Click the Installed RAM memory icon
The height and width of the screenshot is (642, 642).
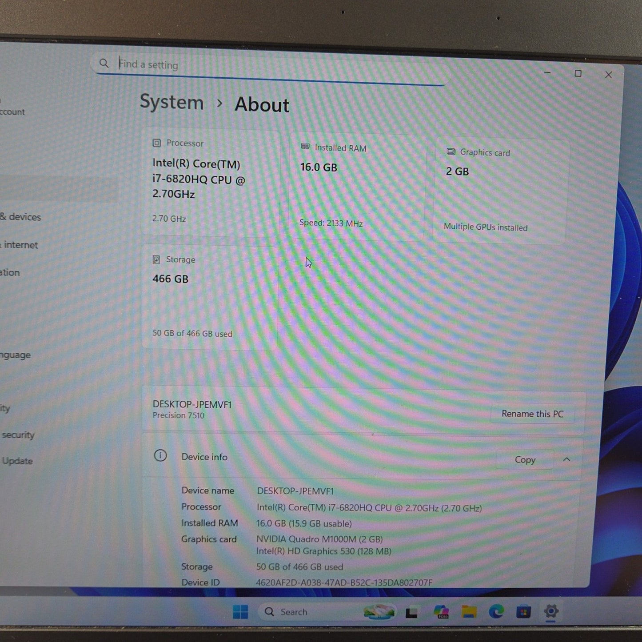305,147
